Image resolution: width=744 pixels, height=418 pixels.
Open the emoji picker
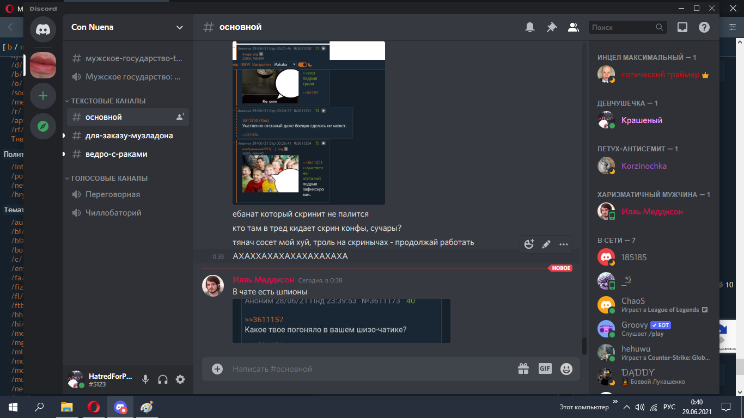(x=566, y=369)
